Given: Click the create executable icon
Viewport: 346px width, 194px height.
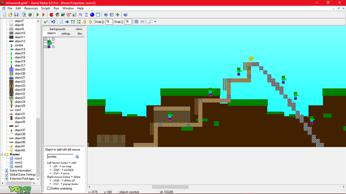Looking at the screenshot, I should click(24, 15).
